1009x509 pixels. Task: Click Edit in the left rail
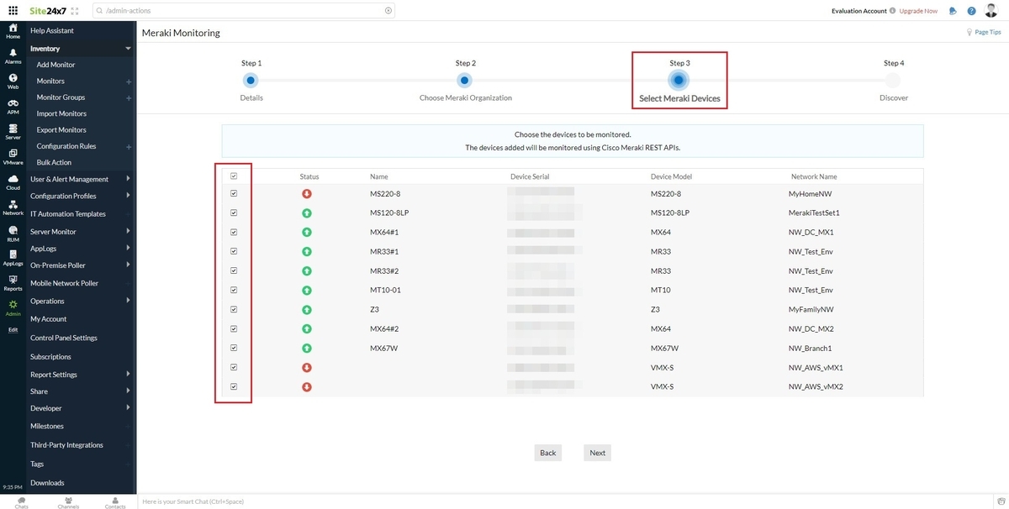tap(13, 330)
